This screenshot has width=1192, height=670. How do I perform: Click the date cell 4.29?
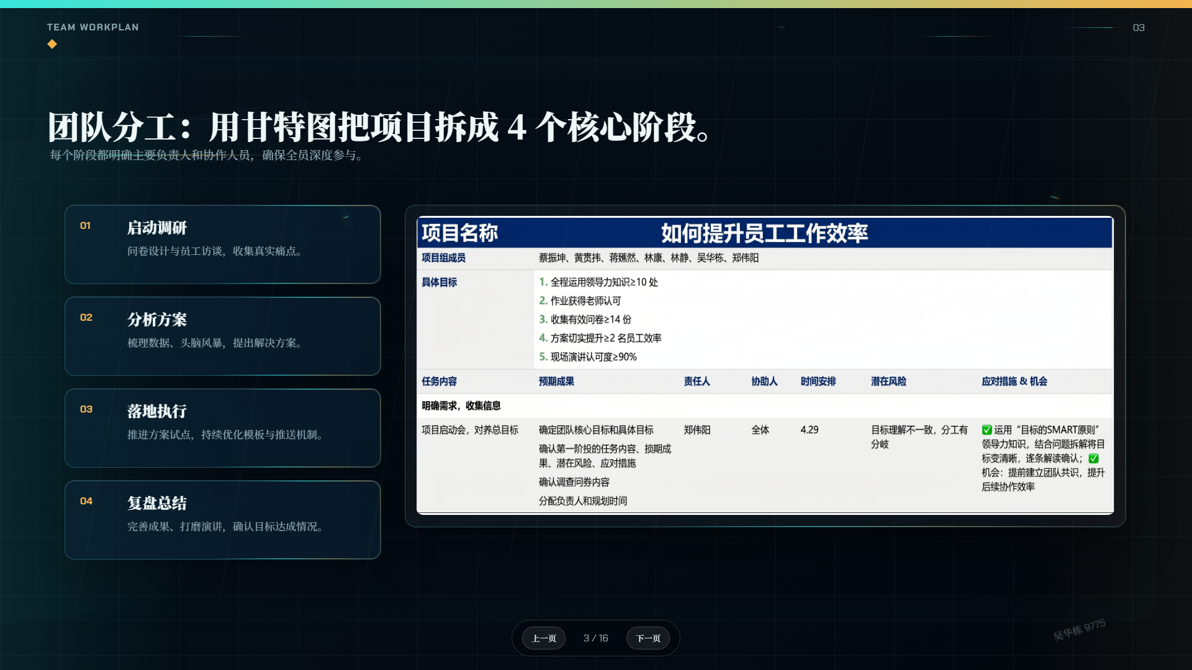(810, 430)
